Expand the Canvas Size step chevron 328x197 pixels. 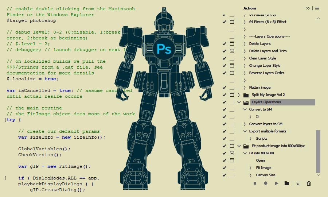click(x=250, y=175)
